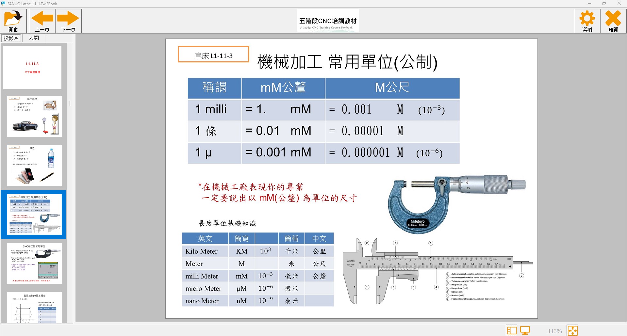The image size is (627, 336).
Task: Click the 'KM' abbreviation cell
Action: pos(242,251)
